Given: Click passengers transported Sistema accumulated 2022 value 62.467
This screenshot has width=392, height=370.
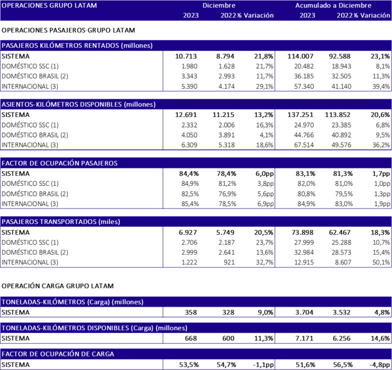Looking at the screenshot, I should coord(339,232).
